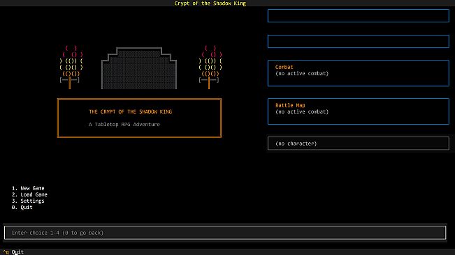Select the Combat panel heading
455x255 pixels.
(284, 67)
